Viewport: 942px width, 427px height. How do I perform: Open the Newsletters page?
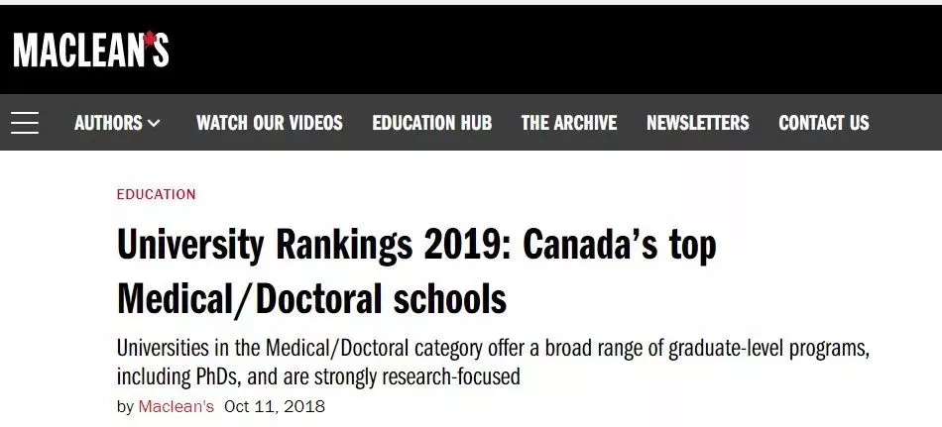tap(697, 123)
